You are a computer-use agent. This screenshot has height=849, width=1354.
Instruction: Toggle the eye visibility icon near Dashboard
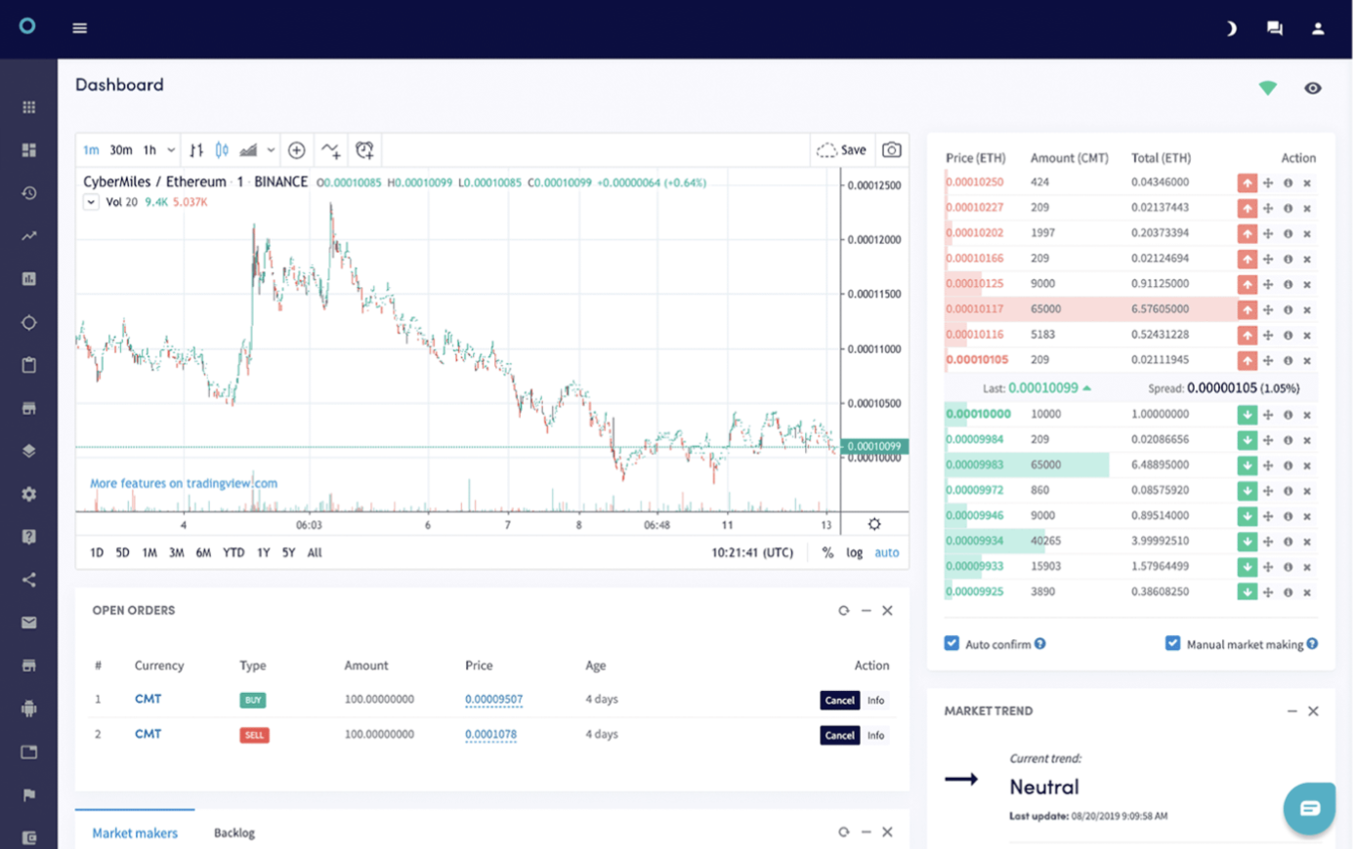1313,88
